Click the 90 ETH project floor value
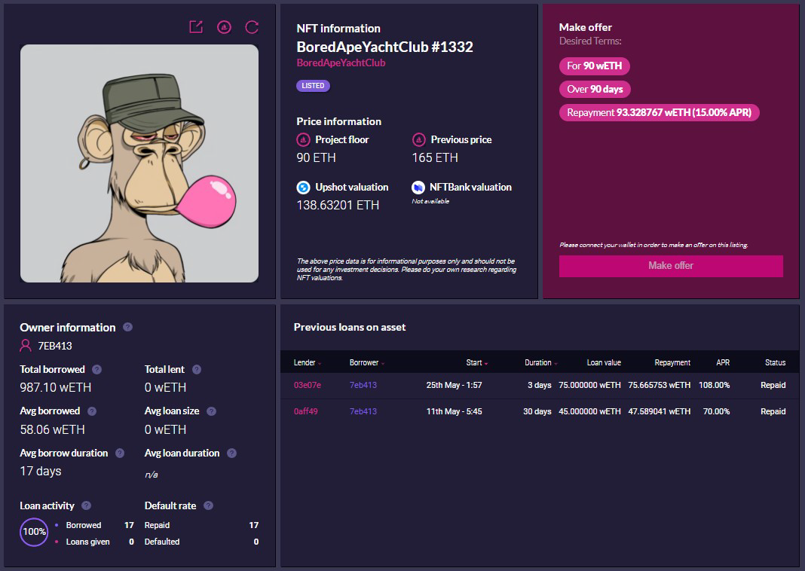Image resolution: width=805 pixels, height=571 pixels. point(317,158)
